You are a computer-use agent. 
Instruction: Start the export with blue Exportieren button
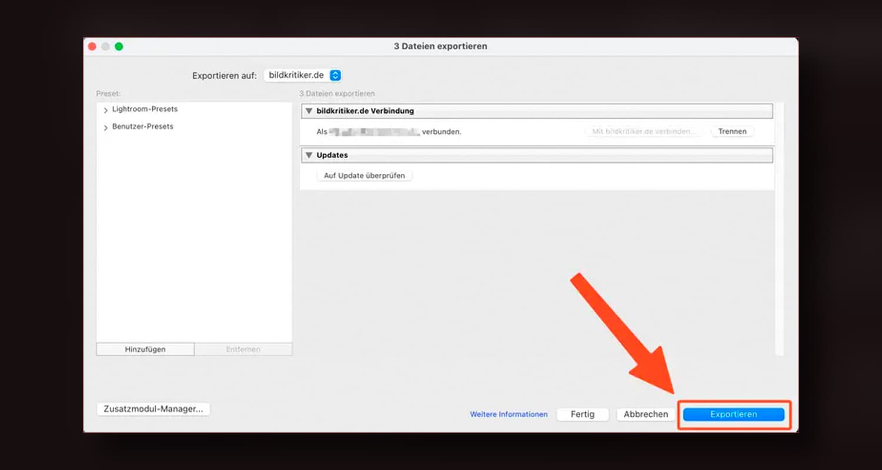pyautogui.click(x=733, y=414)
